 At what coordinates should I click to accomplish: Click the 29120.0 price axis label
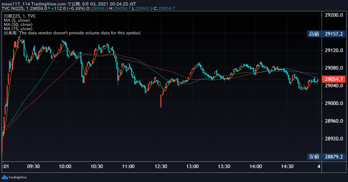pos(334,50)
